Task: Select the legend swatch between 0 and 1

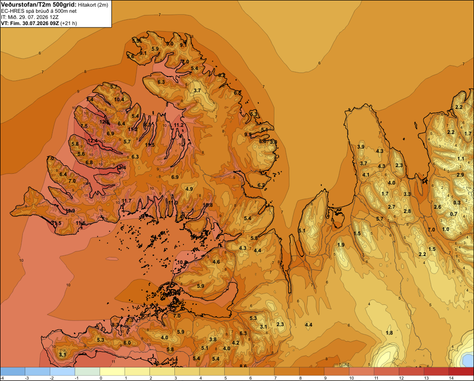Action: (112, 372)
